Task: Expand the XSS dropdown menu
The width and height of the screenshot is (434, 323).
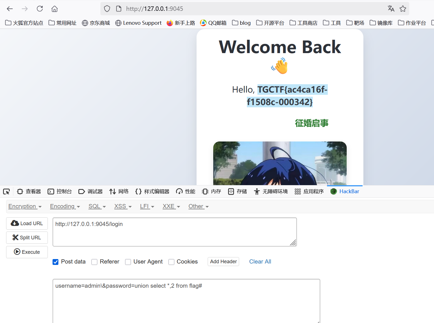Action: [x=123, y=206]
